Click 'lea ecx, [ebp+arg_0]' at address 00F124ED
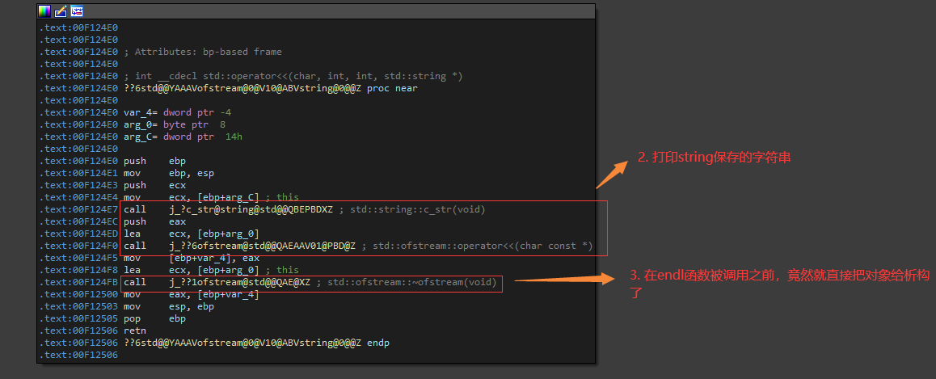The height and width of the screenshot is (379, 936). [191, 234]
